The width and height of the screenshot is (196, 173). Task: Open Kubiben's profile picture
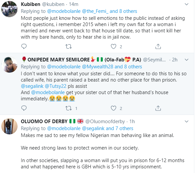9,9
